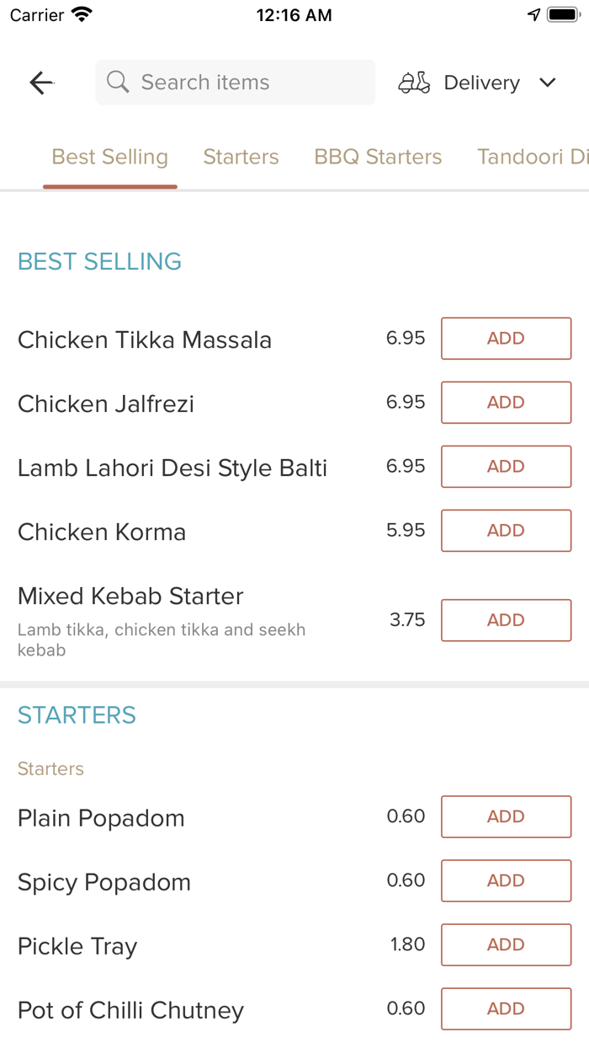Tap the Search items input field

(235, 82)
